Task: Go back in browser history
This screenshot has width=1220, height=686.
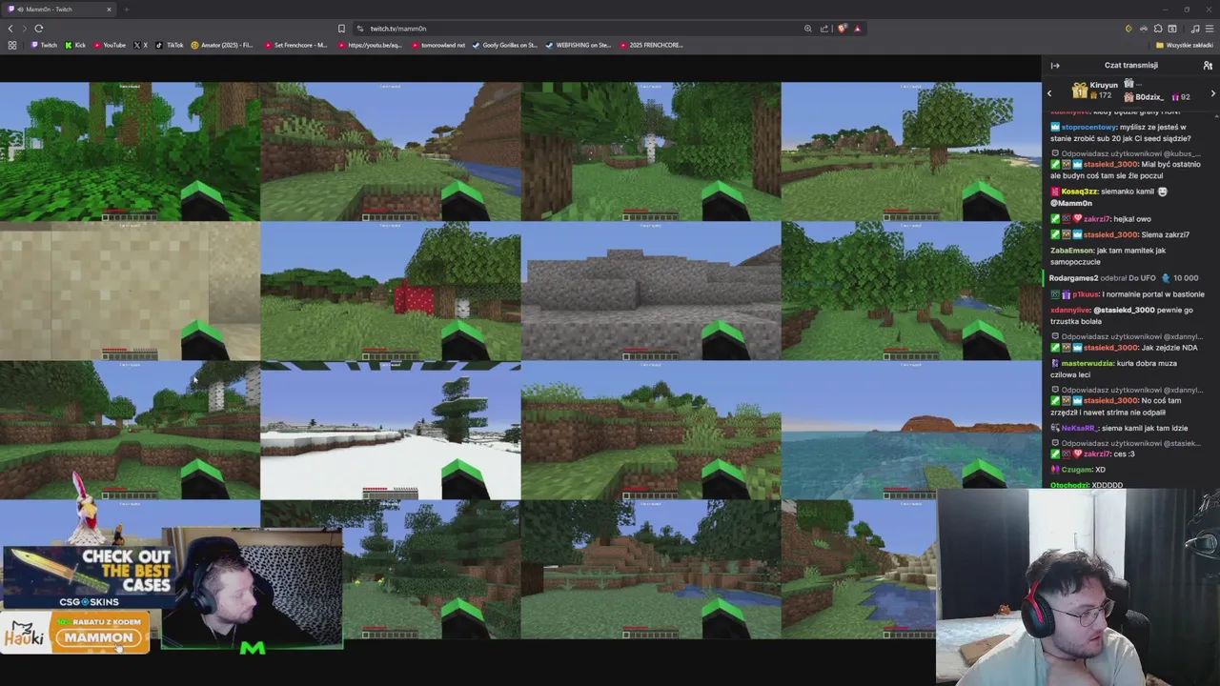Action: point(12,29)
